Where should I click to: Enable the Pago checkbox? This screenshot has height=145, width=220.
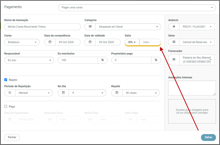(6, 106)
